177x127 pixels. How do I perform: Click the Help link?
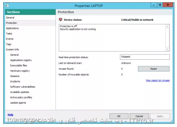(10, 115)
